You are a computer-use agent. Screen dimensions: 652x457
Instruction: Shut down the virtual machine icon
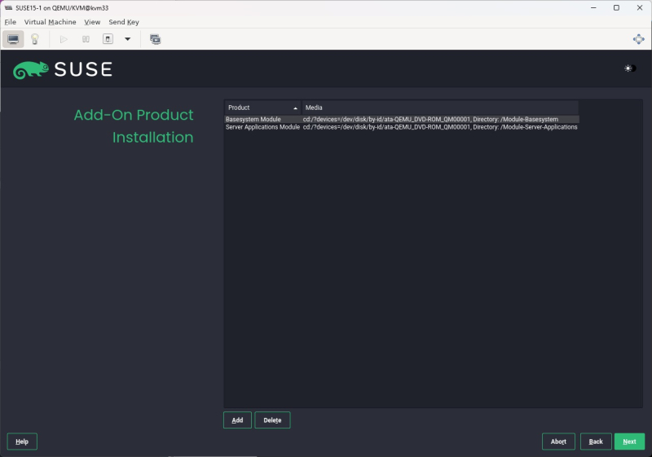click(108, 39)
